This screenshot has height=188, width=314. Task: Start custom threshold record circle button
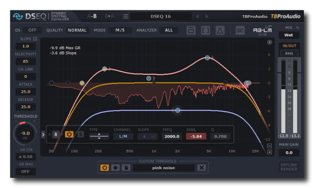click(x=115, y=168)
